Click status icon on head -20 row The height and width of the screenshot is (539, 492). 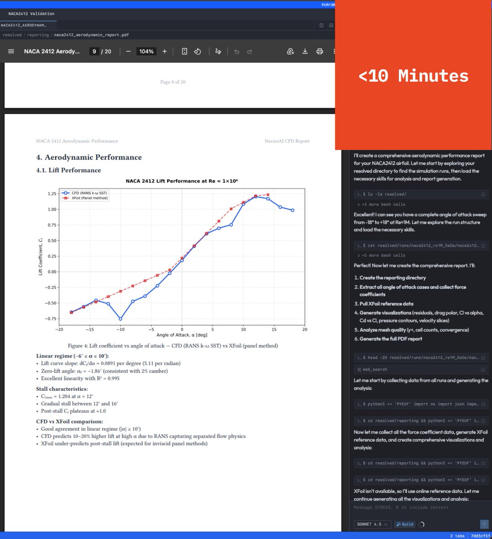(483, 358)
